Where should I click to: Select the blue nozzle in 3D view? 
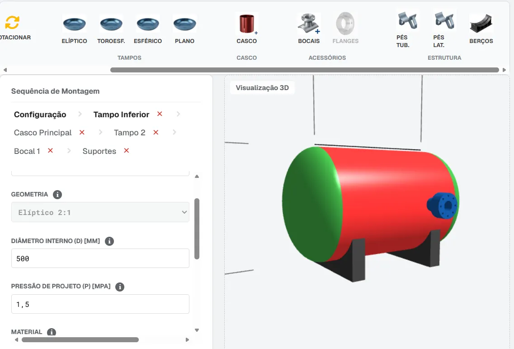tap(442, 206)
